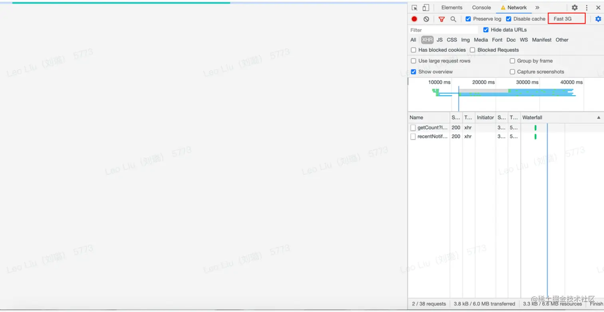
Task: Open the Waterfall sort arrow
Action: coord(598,118)
